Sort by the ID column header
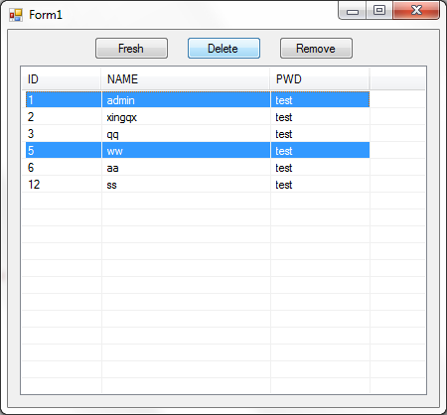The height and width of the screenshot is (415, 447). [x=62, y=79]
